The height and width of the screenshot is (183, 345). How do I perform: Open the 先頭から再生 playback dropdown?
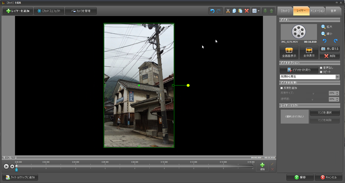(x=338, y=77)
